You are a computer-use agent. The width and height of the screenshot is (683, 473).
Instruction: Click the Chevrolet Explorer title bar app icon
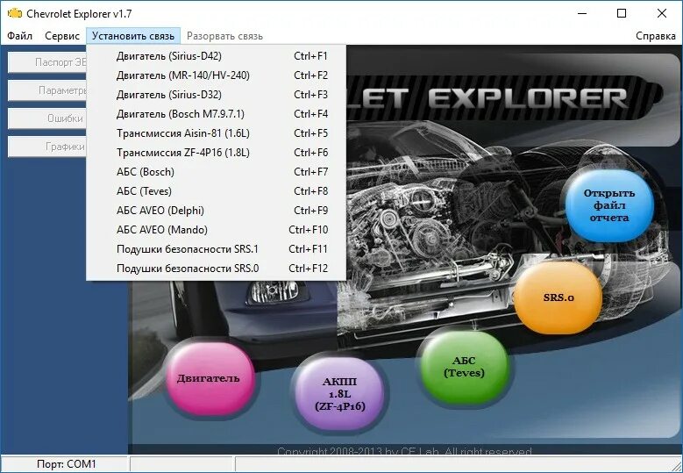14,13
